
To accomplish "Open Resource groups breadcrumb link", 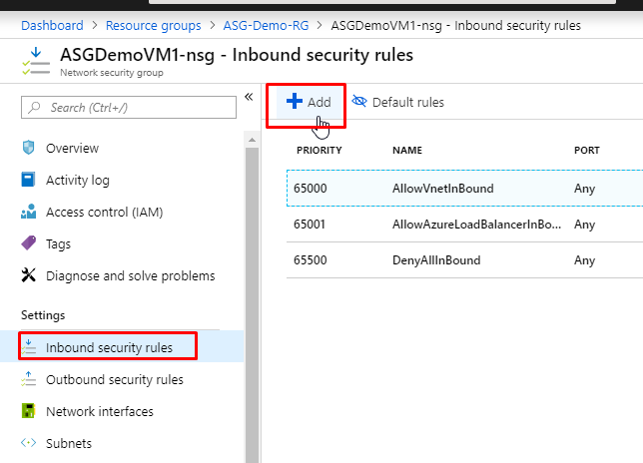I will point(153,25).
